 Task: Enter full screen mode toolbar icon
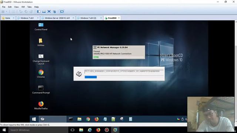click(49, 11)
